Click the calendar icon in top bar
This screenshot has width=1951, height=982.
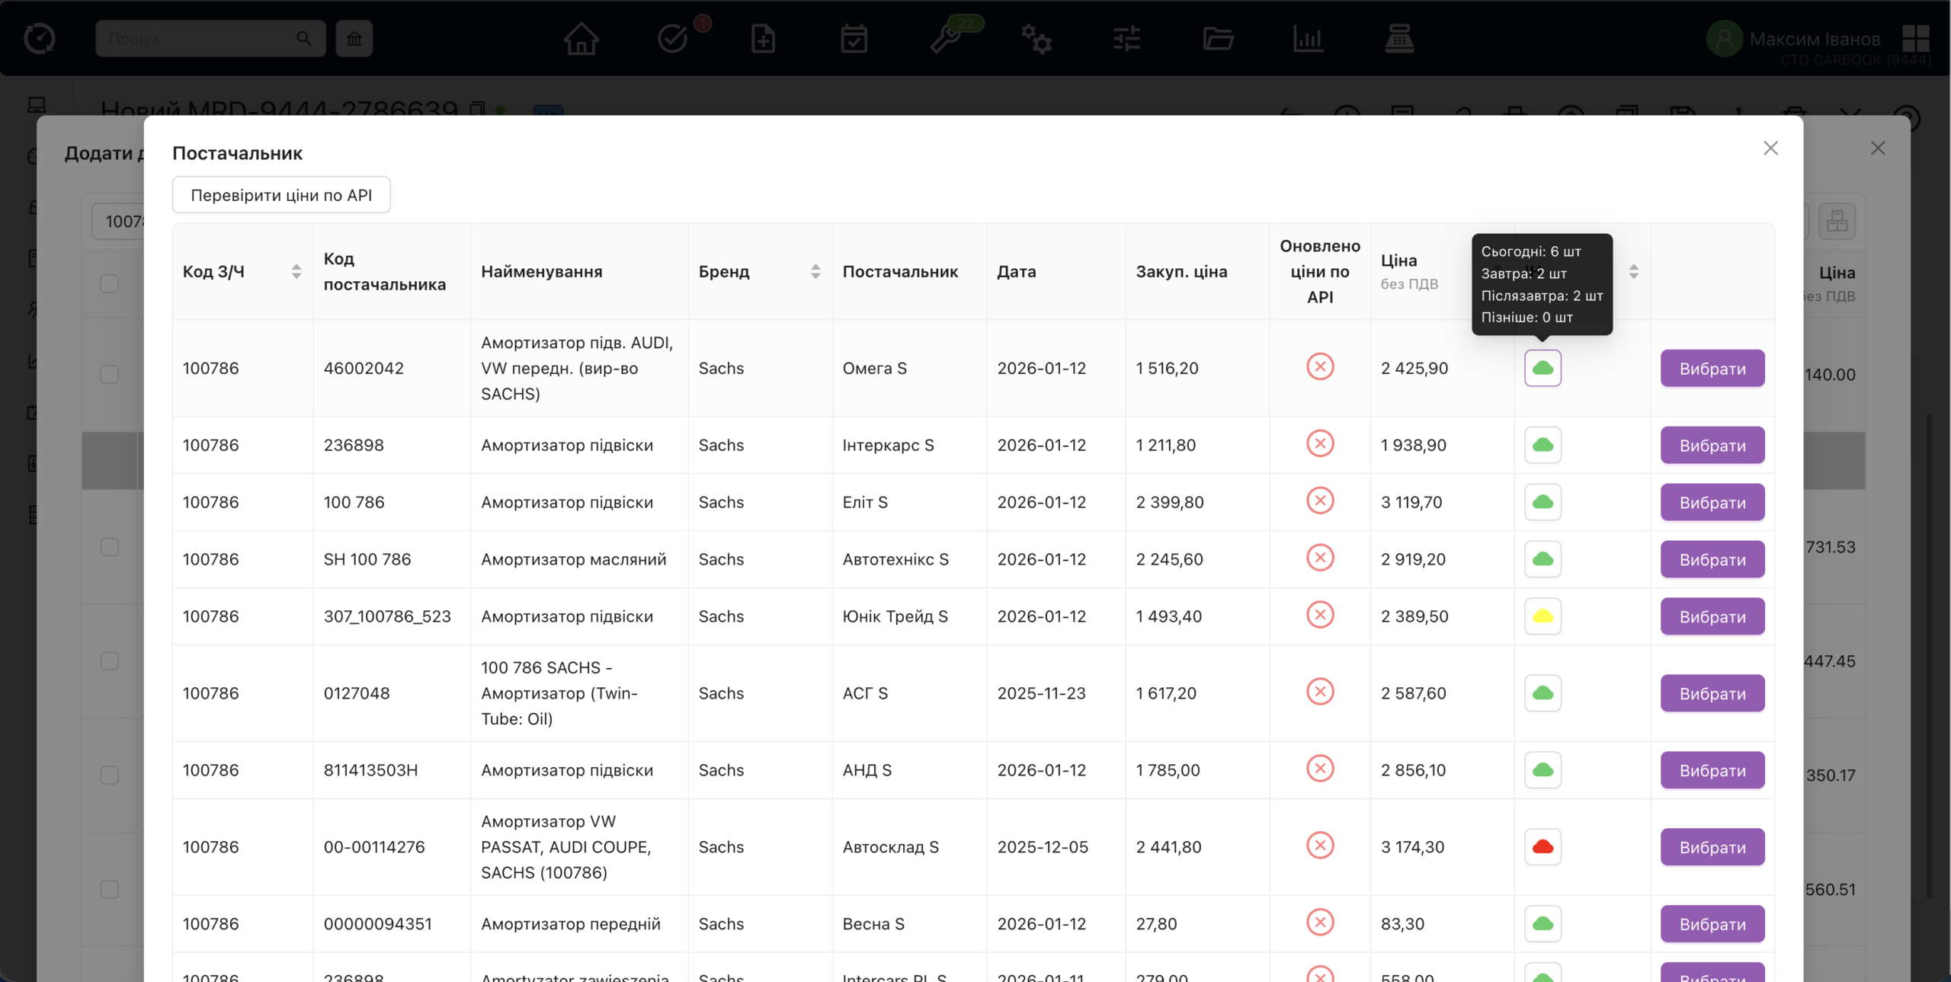[x=854, y=38]
